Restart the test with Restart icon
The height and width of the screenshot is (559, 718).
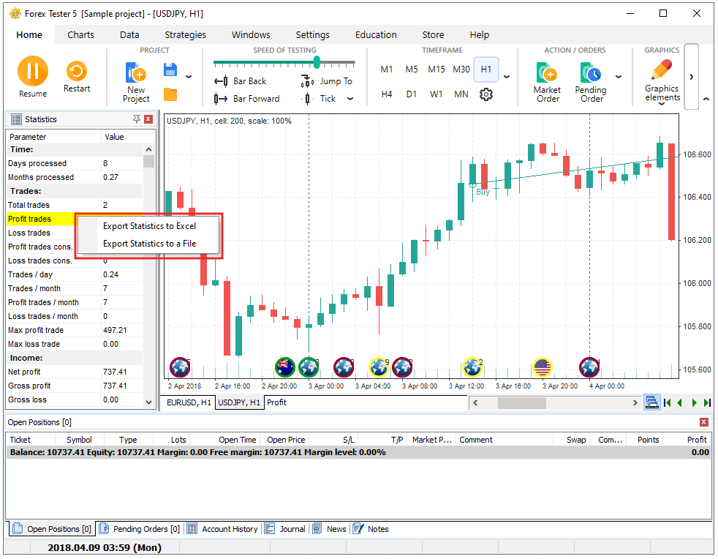(76, 76)
